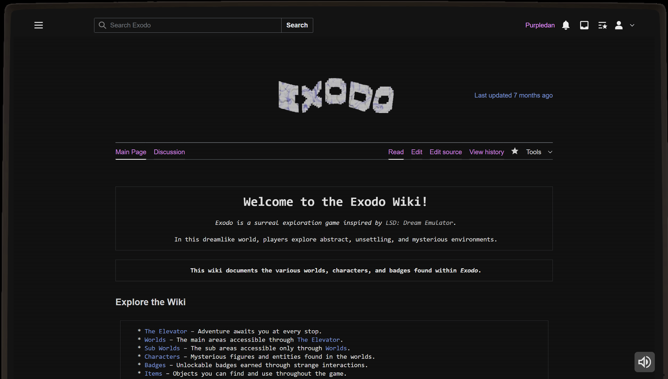Image resolution: width=668 pixels, height=379 pixels.
Task: Click the search magnifier icon
Action: pos(102,25)
